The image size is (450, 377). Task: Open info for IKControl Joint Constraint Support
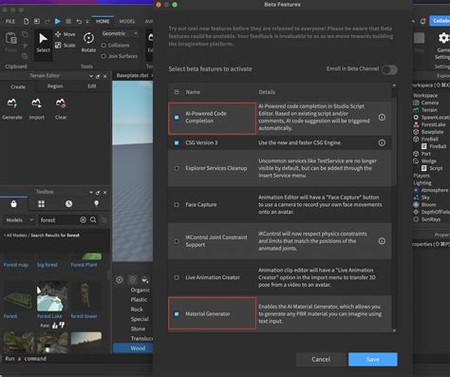pyautogui.click(x=382, y=241)
